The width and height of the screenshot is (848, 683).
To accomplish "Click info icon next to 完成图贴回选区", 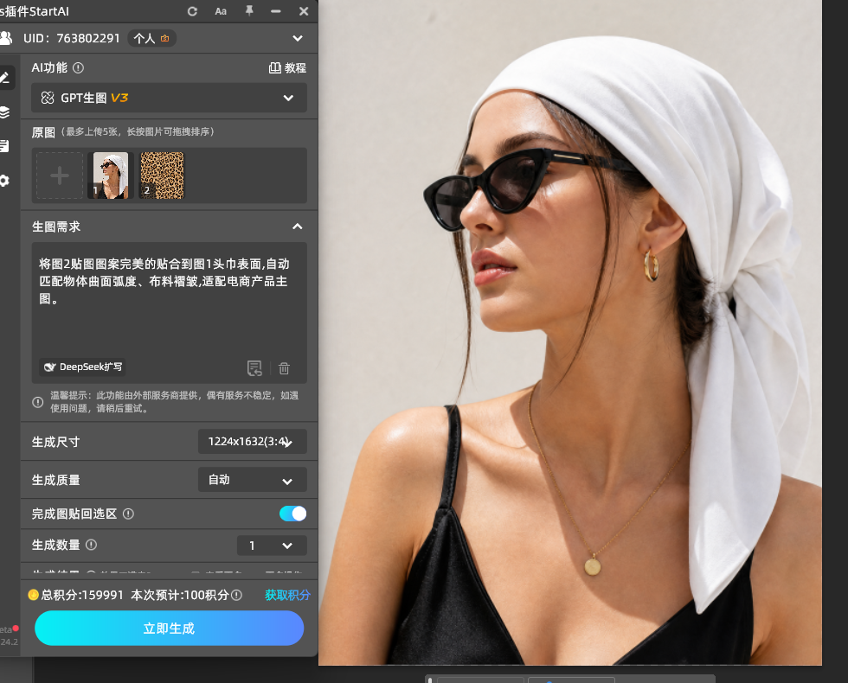I will point(128,514).
